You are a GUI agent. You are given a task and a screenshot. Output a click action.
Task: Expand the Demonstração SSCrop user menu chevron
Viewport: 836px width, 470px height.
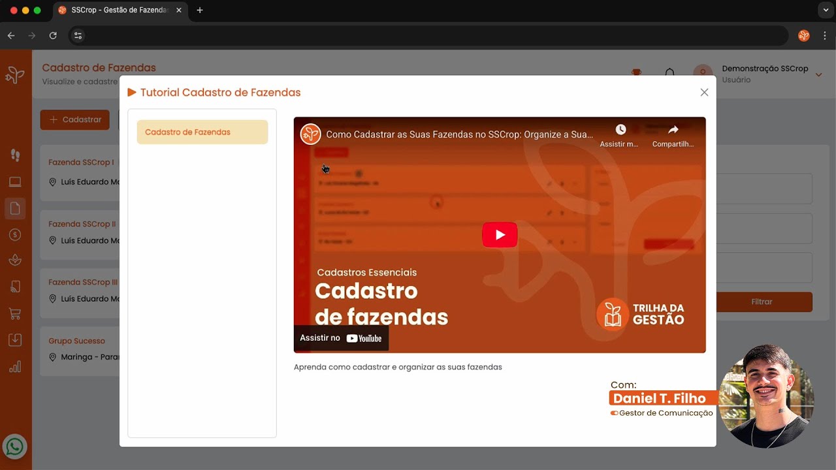point(818,74)
